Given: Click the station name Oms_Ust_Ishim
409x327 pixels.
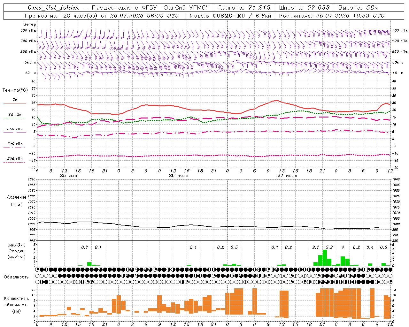Looking at the screenshot, I should click(x=53, y=8).
